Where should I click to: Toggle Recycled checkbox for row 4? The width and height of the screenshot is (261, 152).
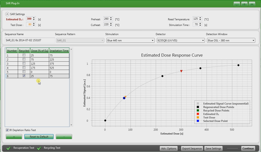tap(24, 68)
